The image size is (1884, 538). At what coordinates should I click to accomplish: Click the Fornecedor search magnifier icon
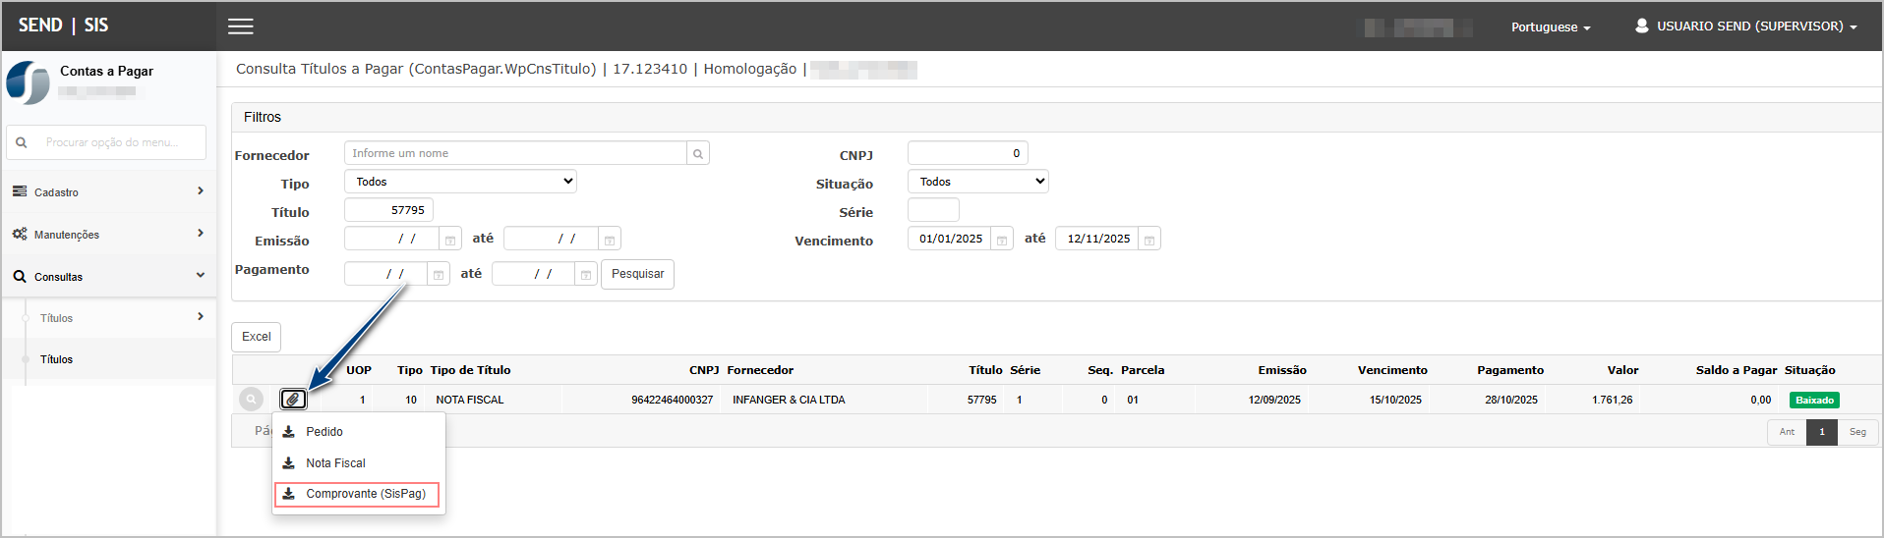(x=698, y=154)
